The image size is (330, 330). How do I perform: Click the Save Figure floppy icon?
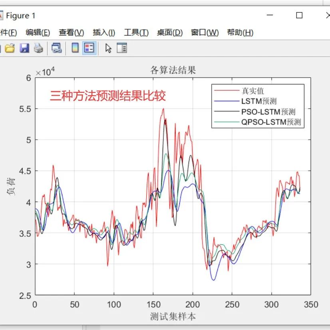(24, 48)
